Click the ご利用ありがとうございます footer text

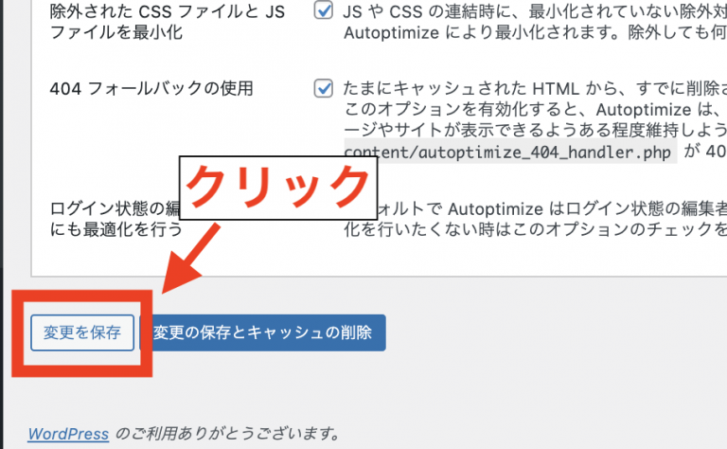(227, 434)
